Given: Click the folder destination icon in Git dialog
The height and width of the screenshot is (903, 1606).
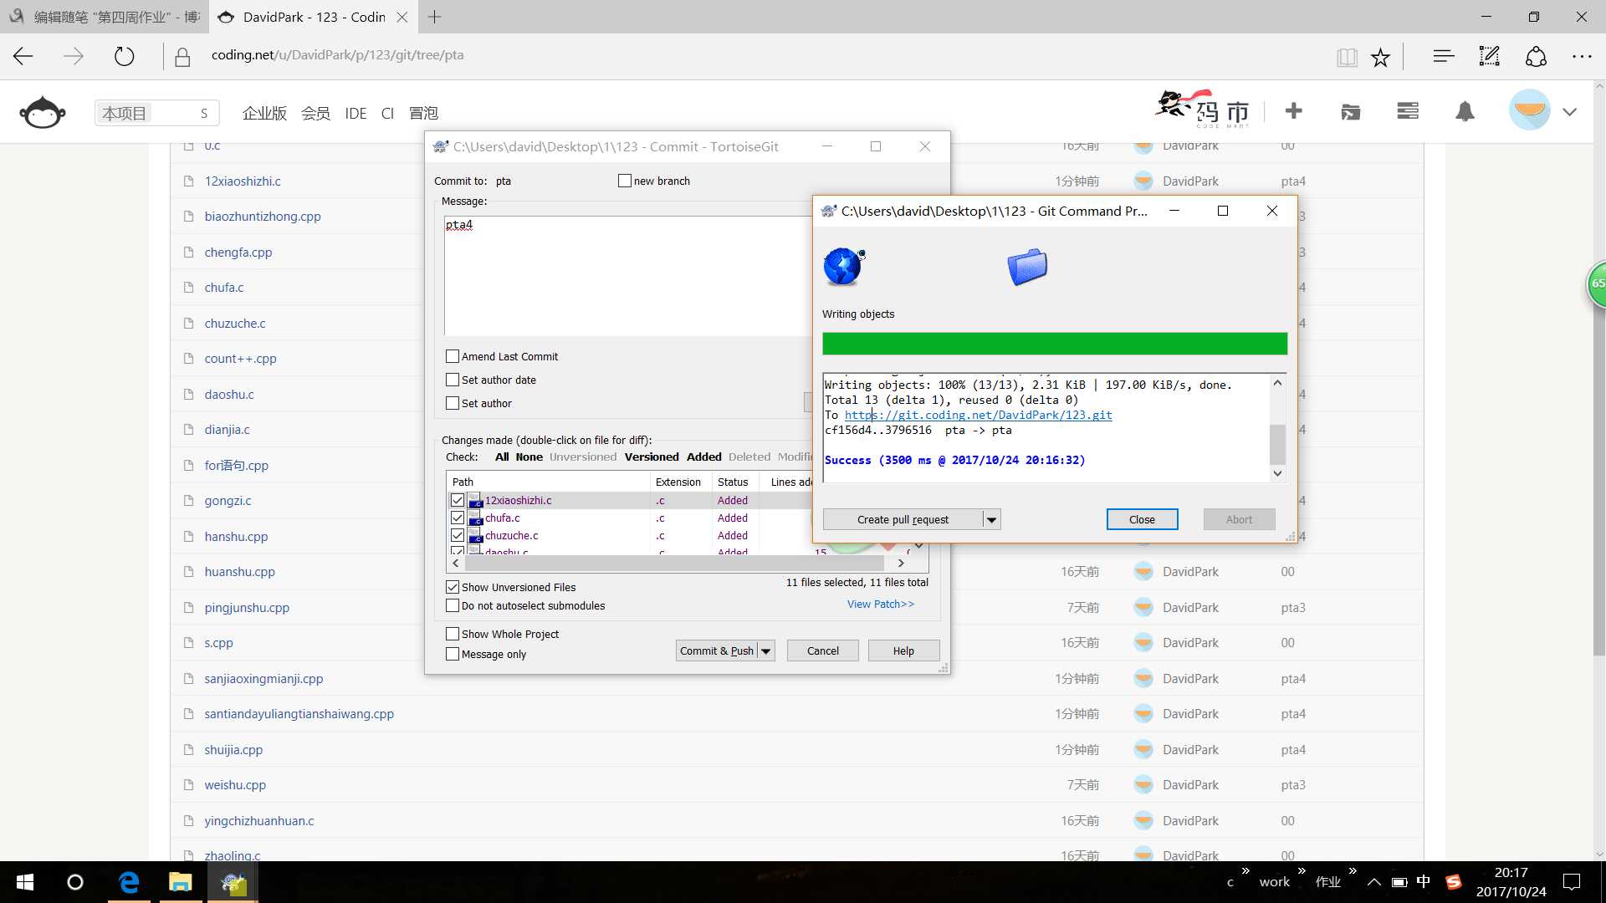Looking at the screenshot, I should (1025, 266).
